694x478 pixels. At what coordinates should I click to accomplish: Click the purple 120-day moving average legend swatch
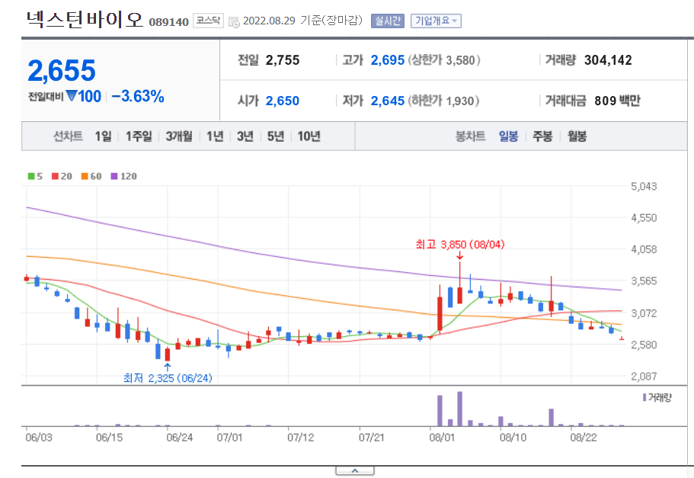(114, 176)
